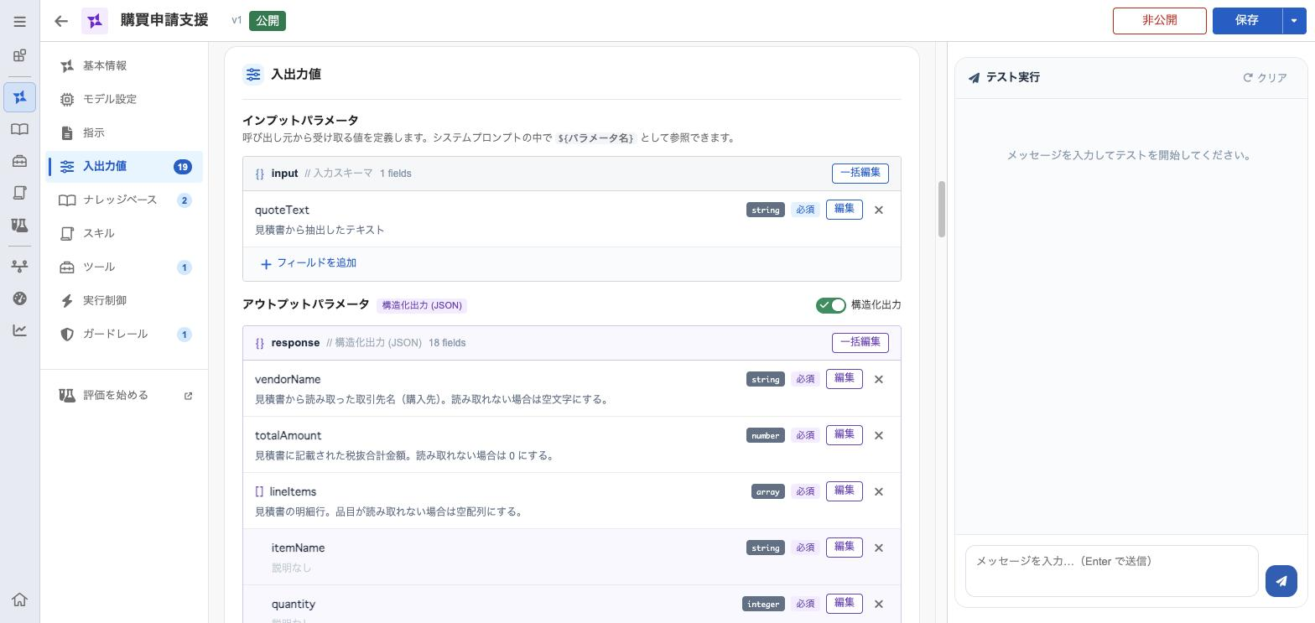1315x623 pixels.
Task: Open the dashboard widgets icon in rail
Action: click(x=19, y=56)
